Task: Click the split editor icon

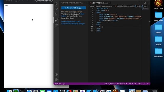Action: 145,3
